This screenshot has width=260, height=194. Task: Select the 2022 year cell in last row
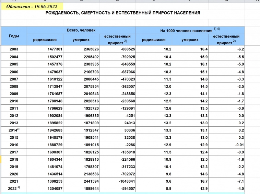pos(14,188)
